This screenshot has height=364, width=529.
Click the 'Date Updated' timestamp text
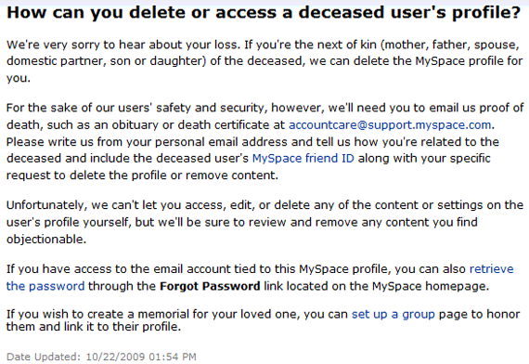[x=101, y=357]
